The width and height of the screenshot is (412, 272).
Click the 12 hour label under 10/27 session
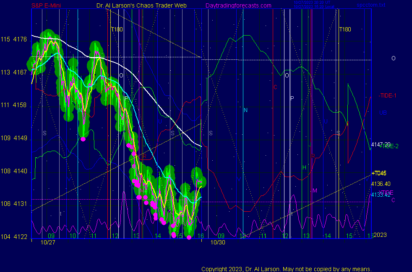(x=115, y=236)
